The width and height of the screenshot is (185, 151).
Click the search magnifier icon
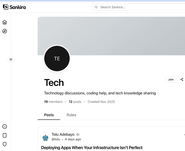pyautogui.click(x=96, y=7)
